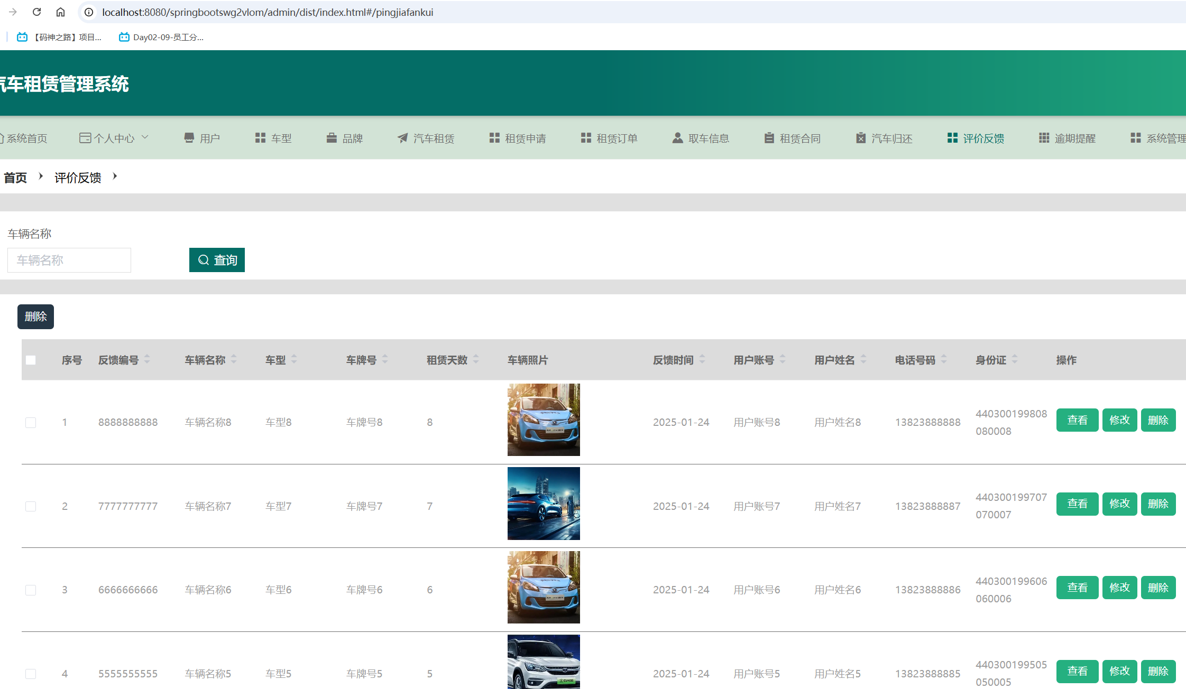Check the row 3 checkbox
Viewport: 1186px width, 689px height.
(x=31, y=590)
